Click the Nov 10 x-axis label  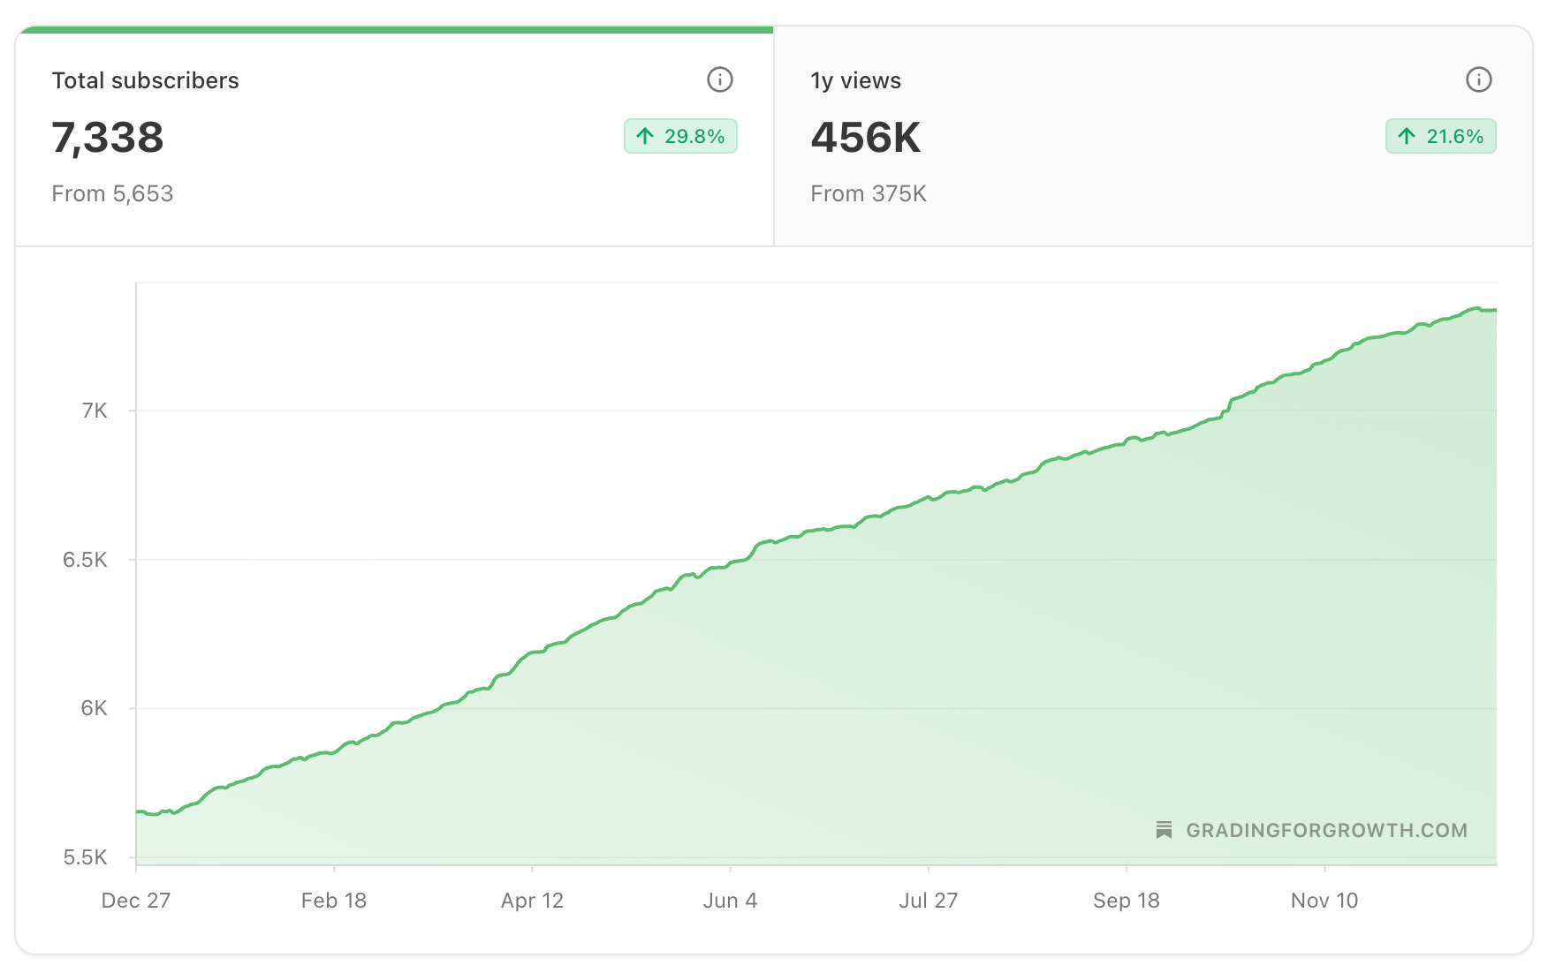point(1324,901)
